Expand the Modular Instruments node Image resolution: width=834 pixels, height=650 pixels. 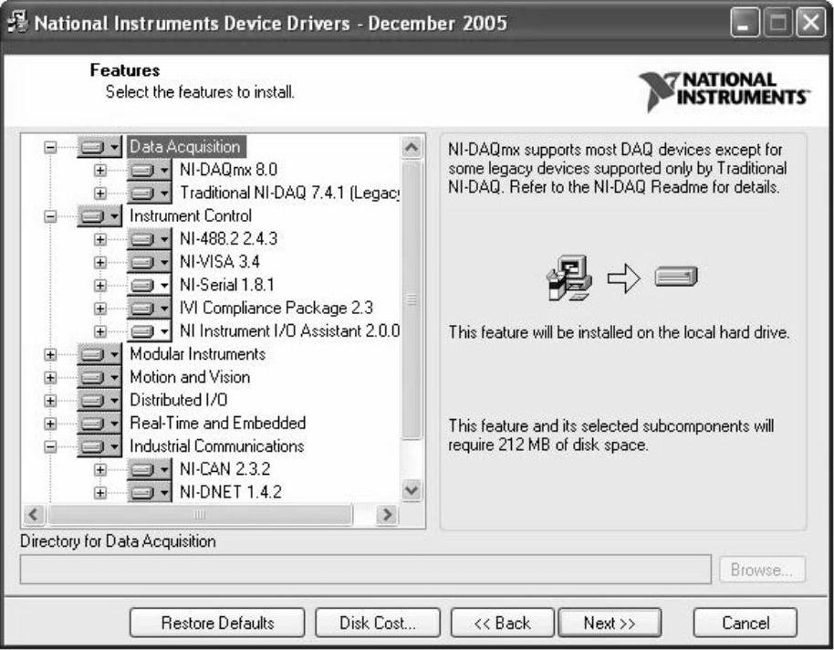click(50, 354)
